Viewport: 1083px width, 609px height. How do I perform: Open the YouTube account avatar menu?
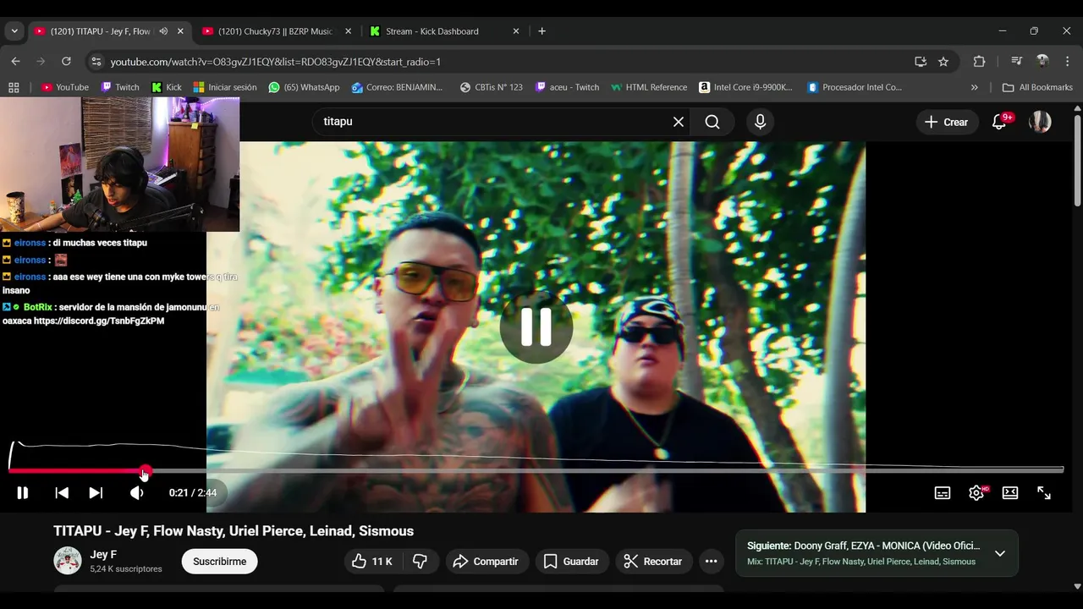(x=1040, y=122)
